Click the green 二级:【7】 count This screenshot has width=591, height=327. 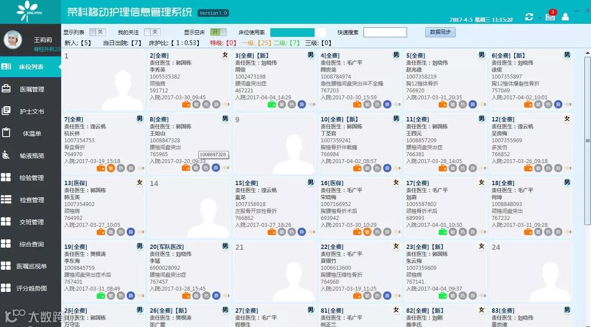click(287, 43)
